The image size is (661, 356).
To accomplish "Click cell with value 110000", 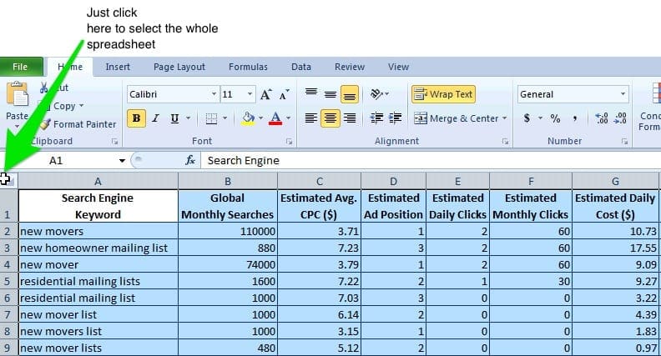I will click(x=228, y=231).
